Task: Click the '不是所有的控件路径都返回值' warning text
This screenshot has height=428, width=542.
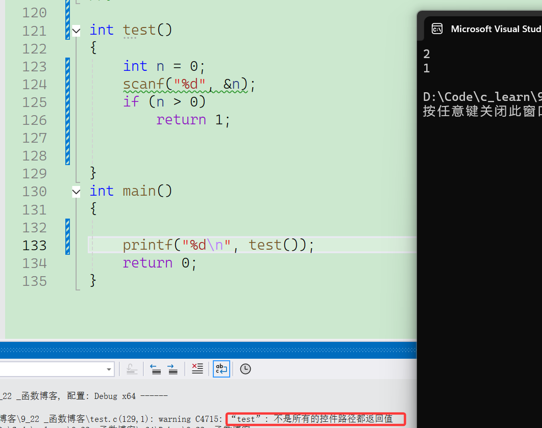Action: coord(333,419)
